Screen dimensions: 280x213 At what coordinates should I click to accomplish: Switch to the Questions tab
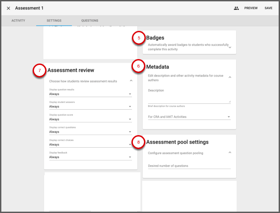pos(89,21)
